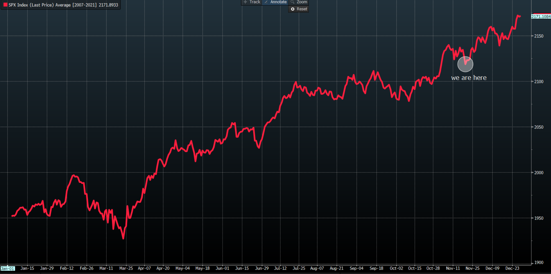Activate the Annotate toolbar button
This screenshot has width=551, height=274.
coord(275,2)
